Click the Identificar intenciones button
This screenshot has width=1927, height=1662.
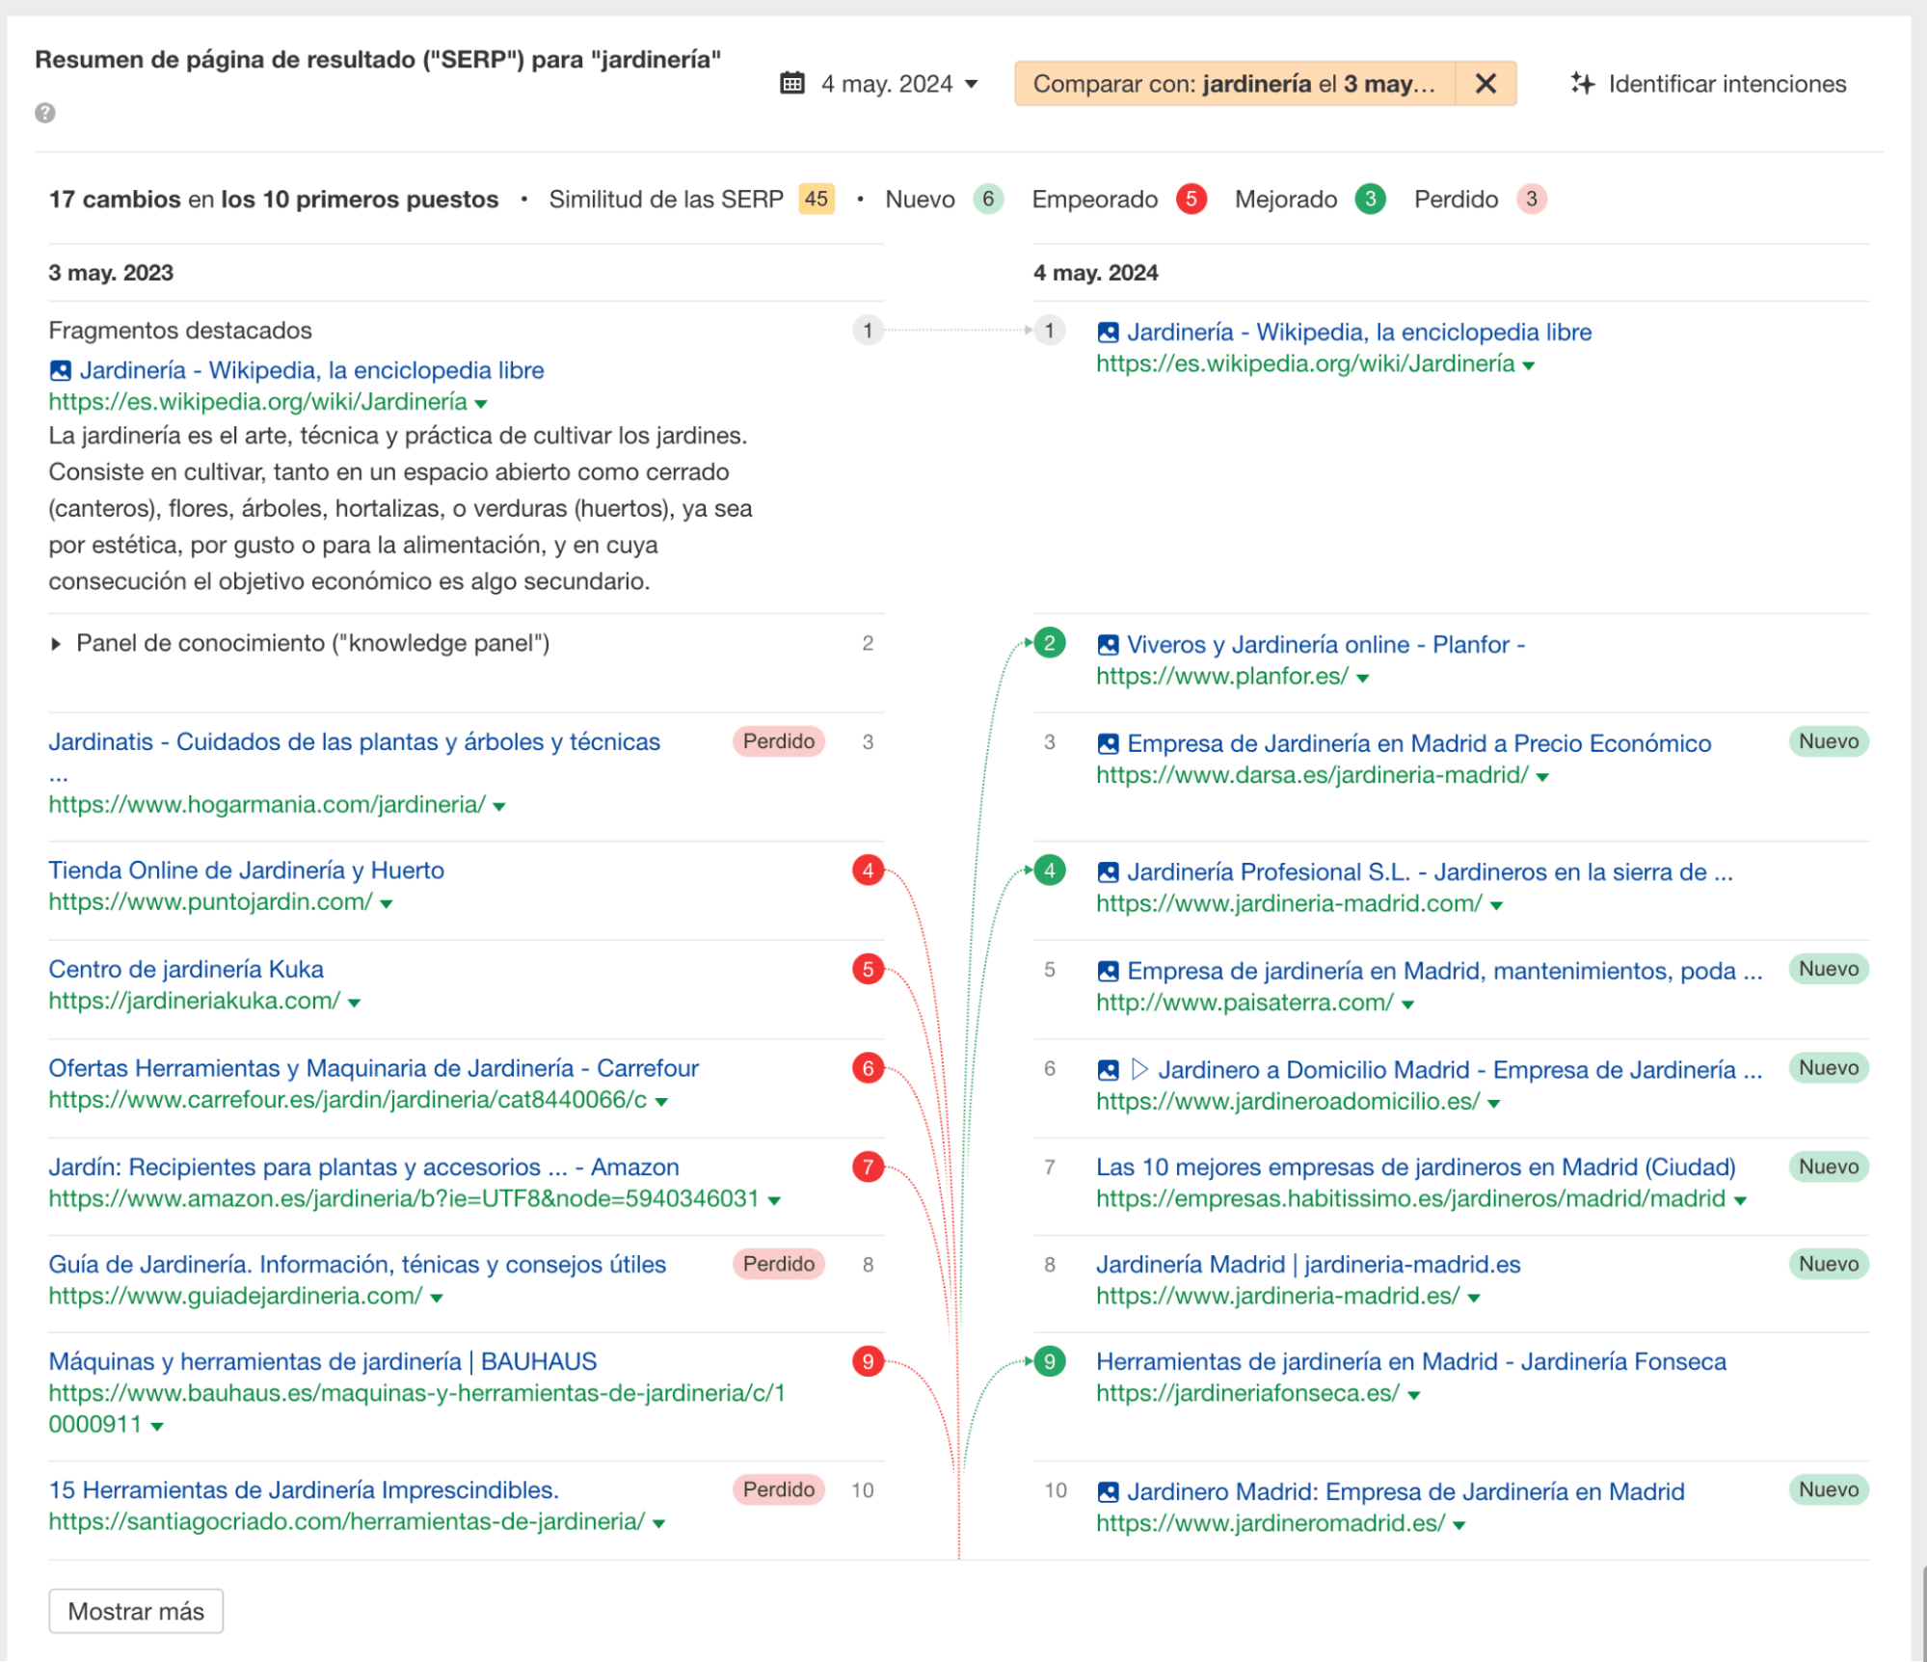click(1708, 84)
